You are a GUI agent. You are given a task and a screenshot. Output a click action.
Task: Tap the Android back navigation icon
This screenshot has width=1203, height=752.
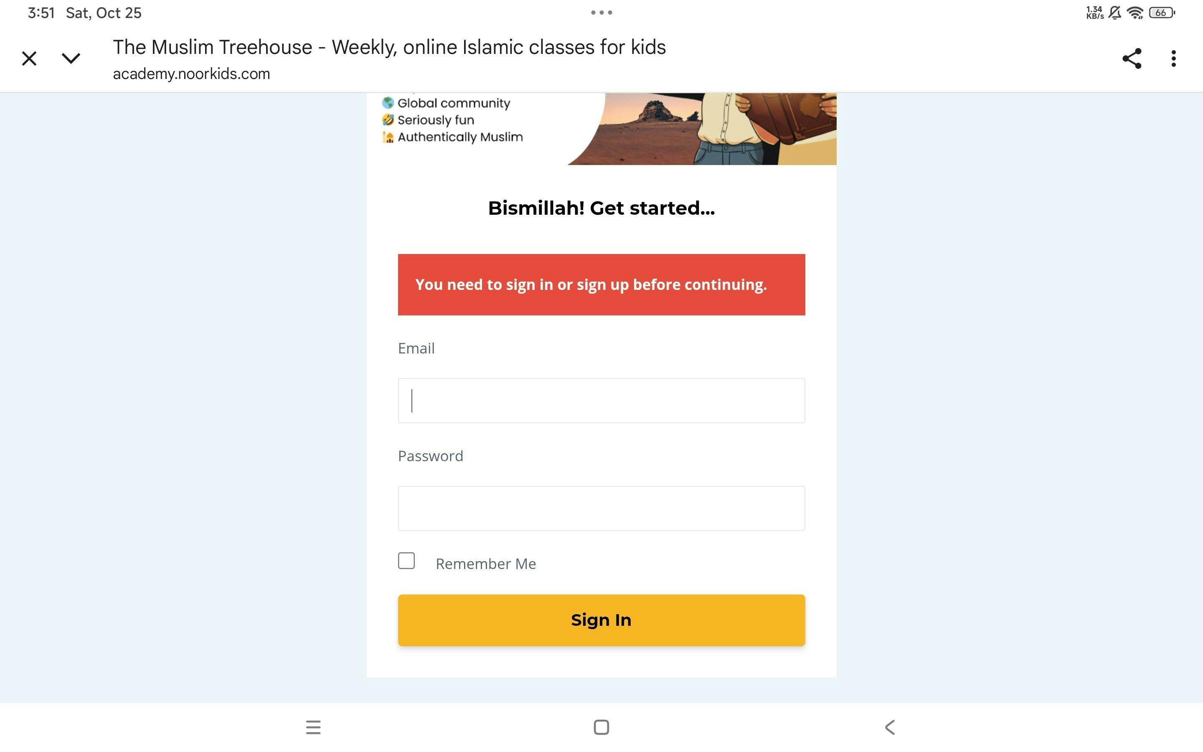tap(889, 727)
